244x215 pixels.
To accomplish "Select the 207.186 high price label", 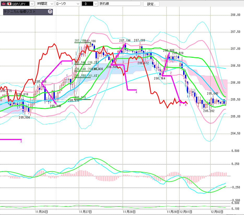I will pos(90,41).
